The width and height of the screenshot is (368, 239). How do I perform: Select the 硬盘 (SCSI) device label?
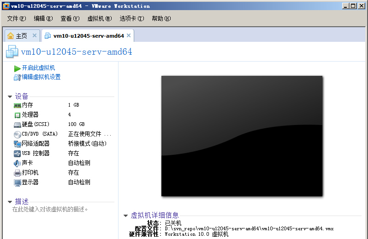pyautogui.click(x=36, y=124)
